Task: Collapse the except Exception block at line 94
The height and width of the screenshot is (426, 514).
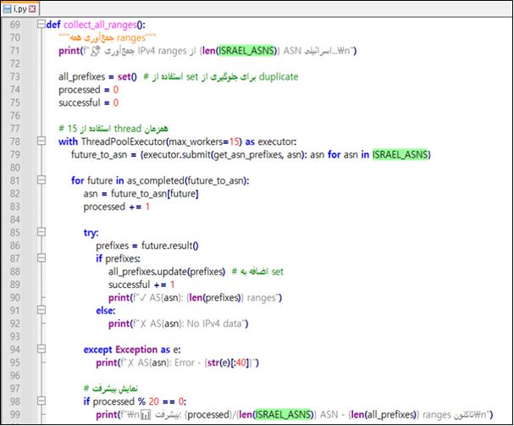Action: [41, 349]
